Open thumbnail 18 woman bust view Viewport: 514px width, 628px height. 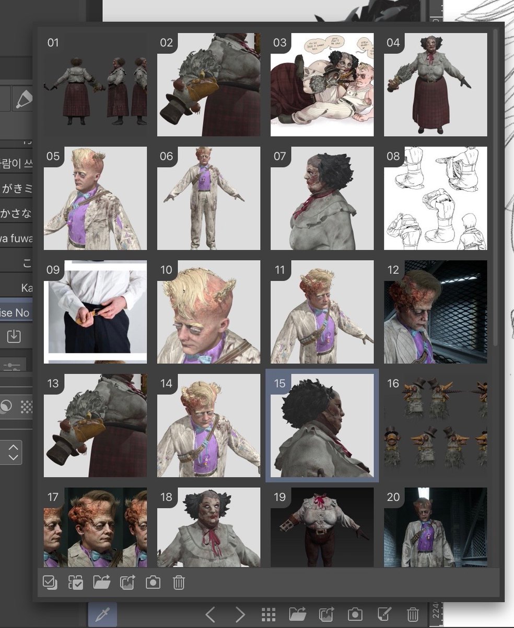(208, 528)
